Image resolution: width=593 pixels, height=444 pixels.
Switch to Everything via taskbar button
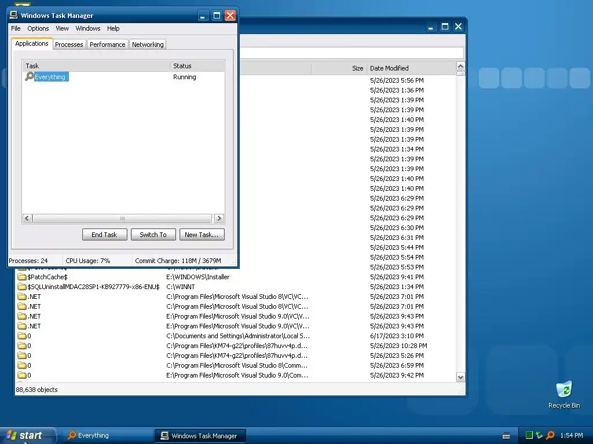click(107, 435)
